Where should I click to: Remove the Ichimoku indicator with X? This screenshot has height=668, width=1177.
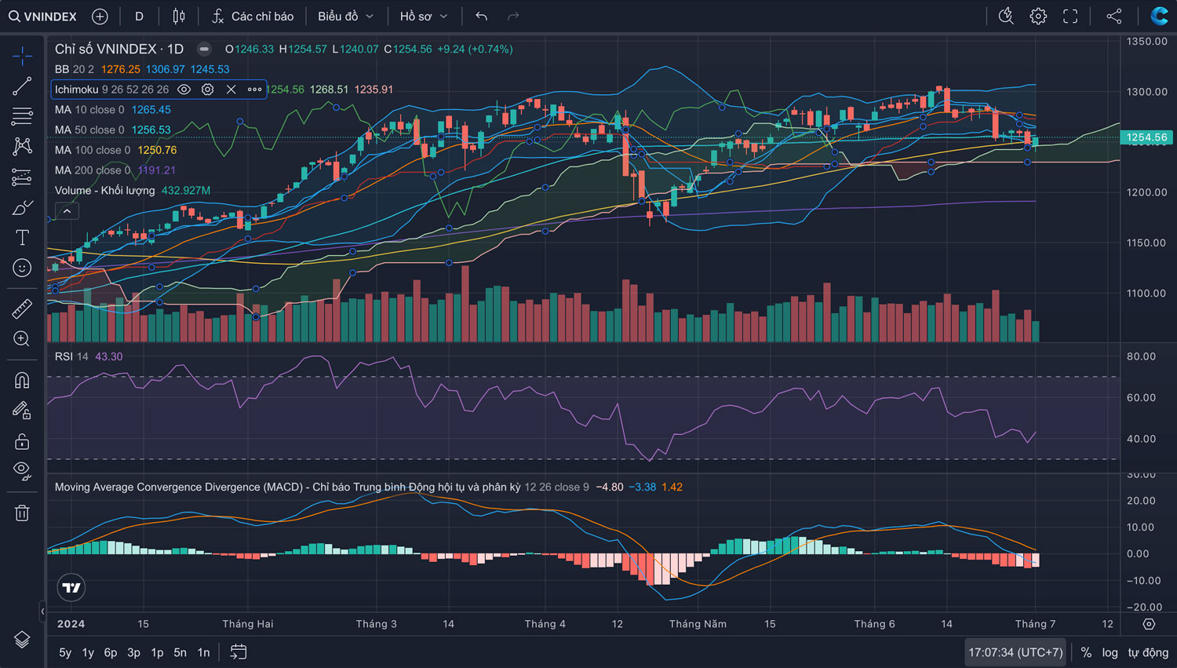[x=231, y=89]
